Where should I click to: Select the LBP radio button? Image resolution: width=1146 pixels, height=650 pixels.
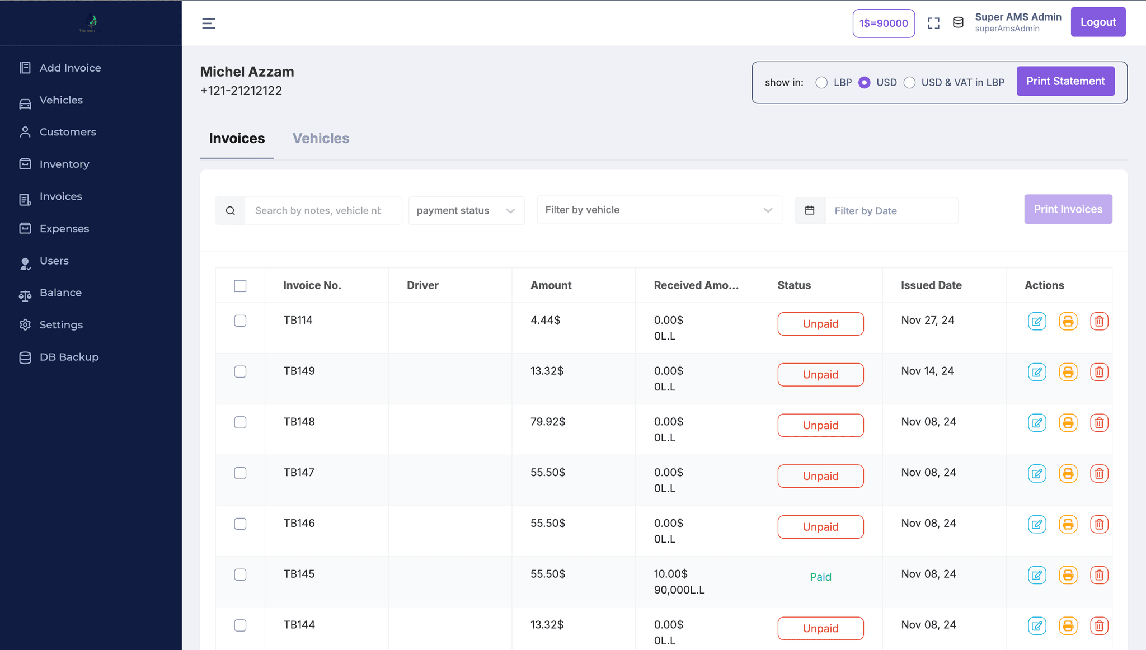821,82
